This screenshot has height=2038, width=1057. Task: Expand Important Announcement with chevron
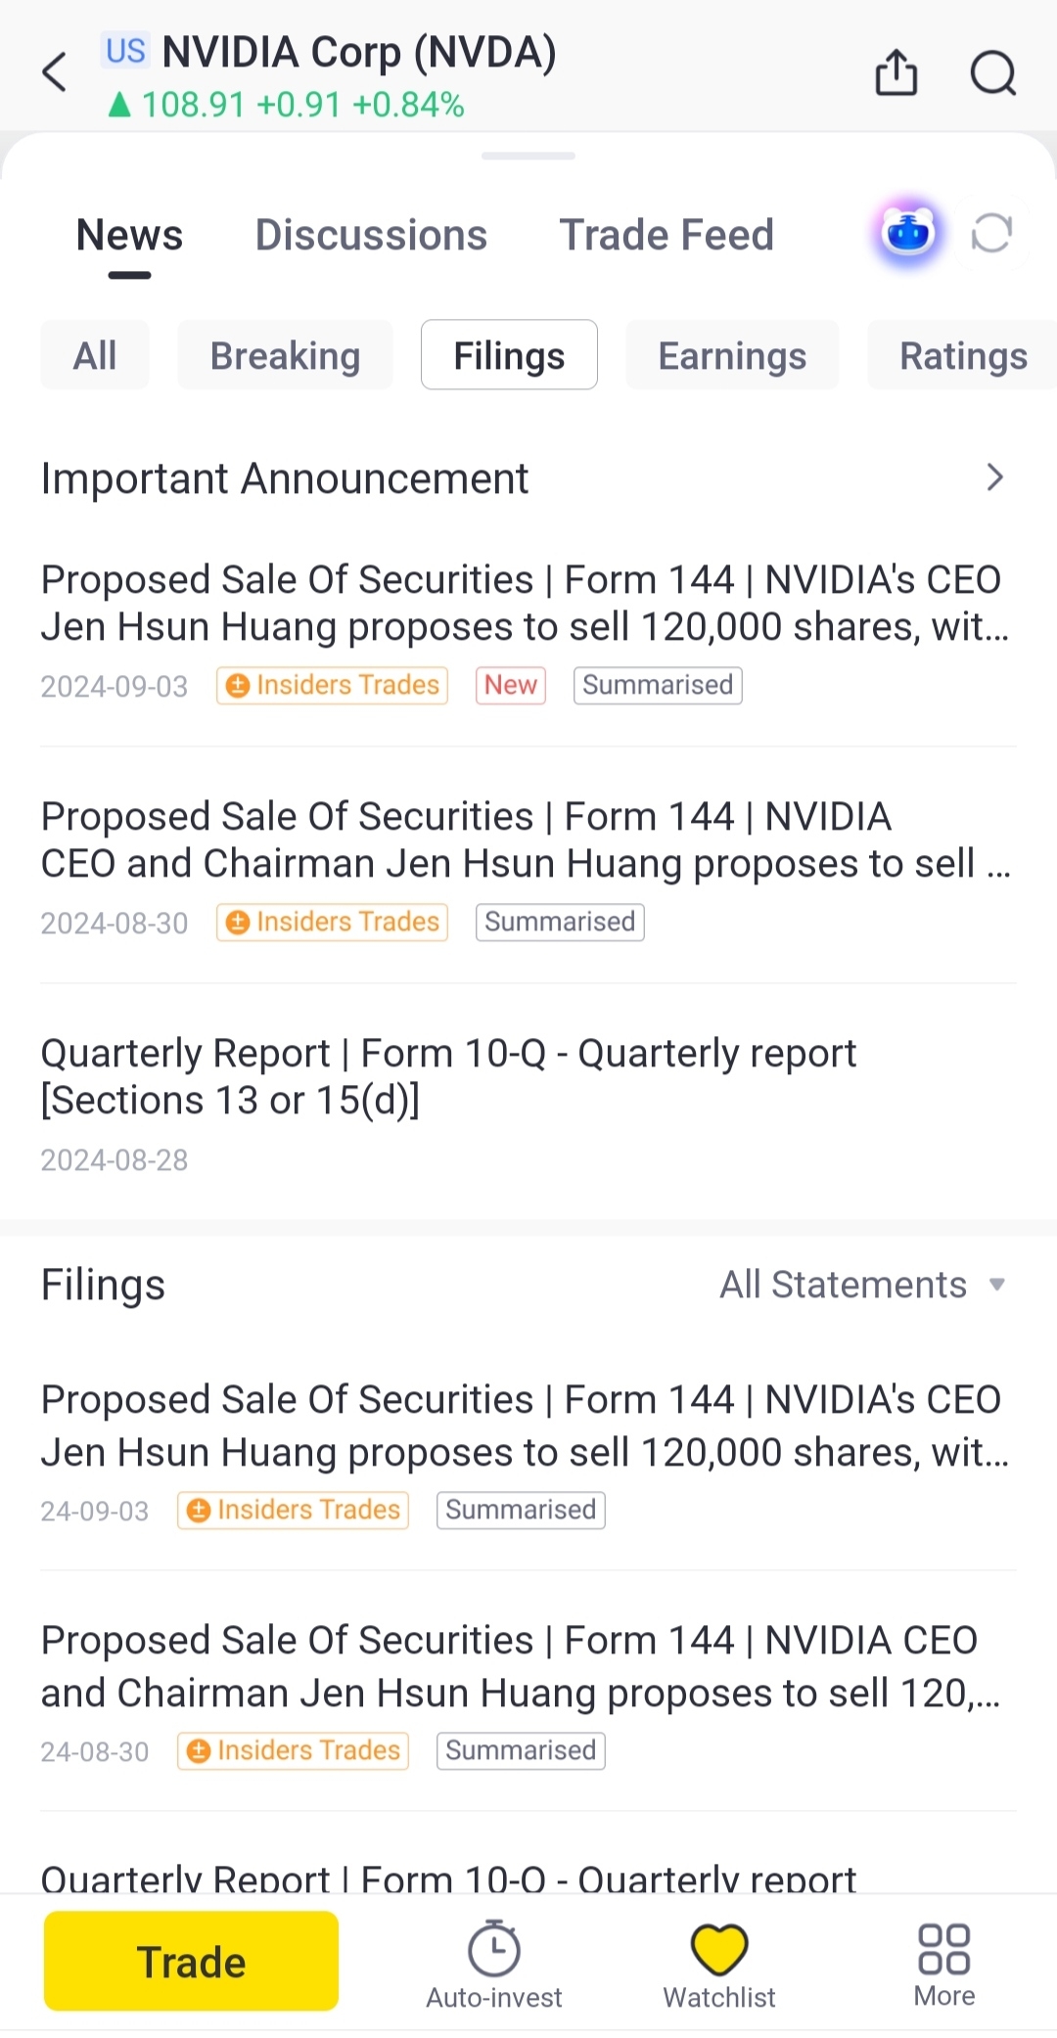click(994, 477)
